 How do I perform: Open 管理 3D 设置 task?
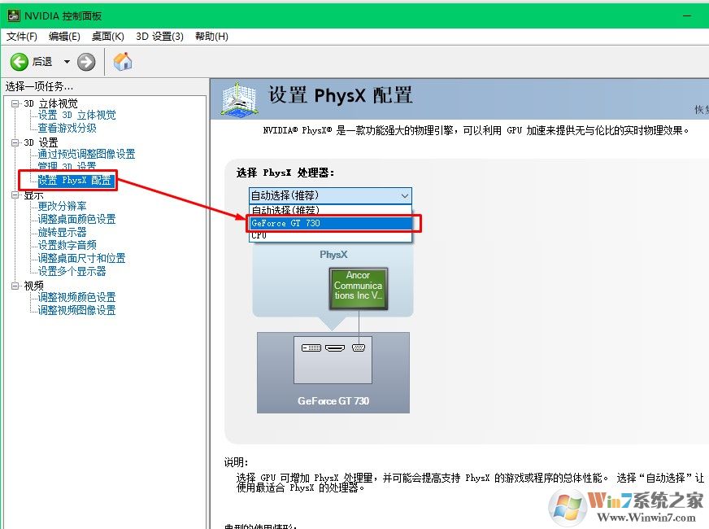click(x=67, y=166)
